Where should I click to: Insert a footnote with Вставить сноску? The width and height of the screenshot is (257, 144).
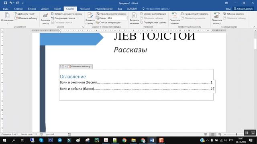45,19
